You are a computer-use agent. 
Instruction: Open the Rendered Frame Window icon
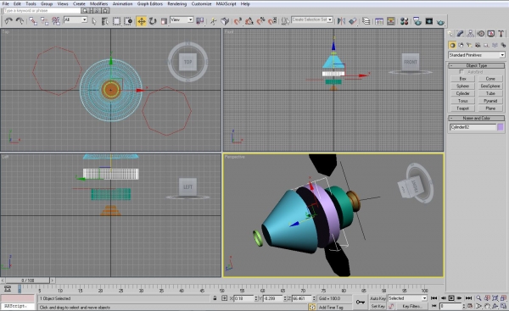coord(428,21)
